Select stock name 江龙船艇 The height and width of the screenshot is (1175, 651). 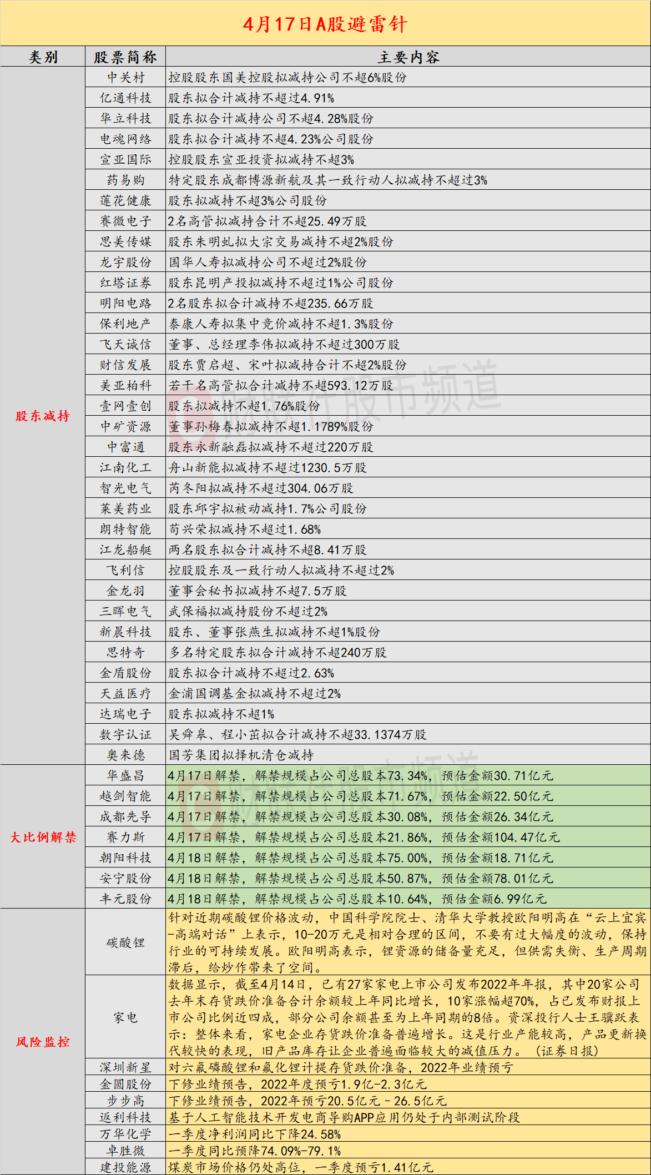click(x=125, y=550)
